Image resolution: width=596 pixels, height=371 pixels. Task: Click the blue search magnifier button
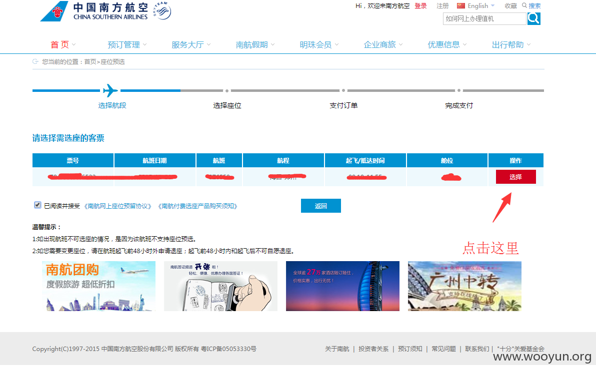533,18
